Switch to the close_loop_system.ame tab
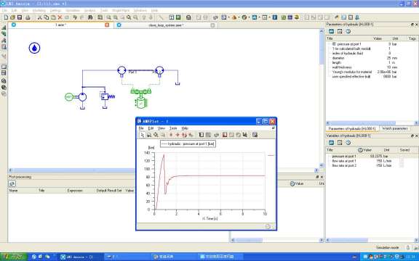Viewport: 419px width, 261px height. point(166,25)
